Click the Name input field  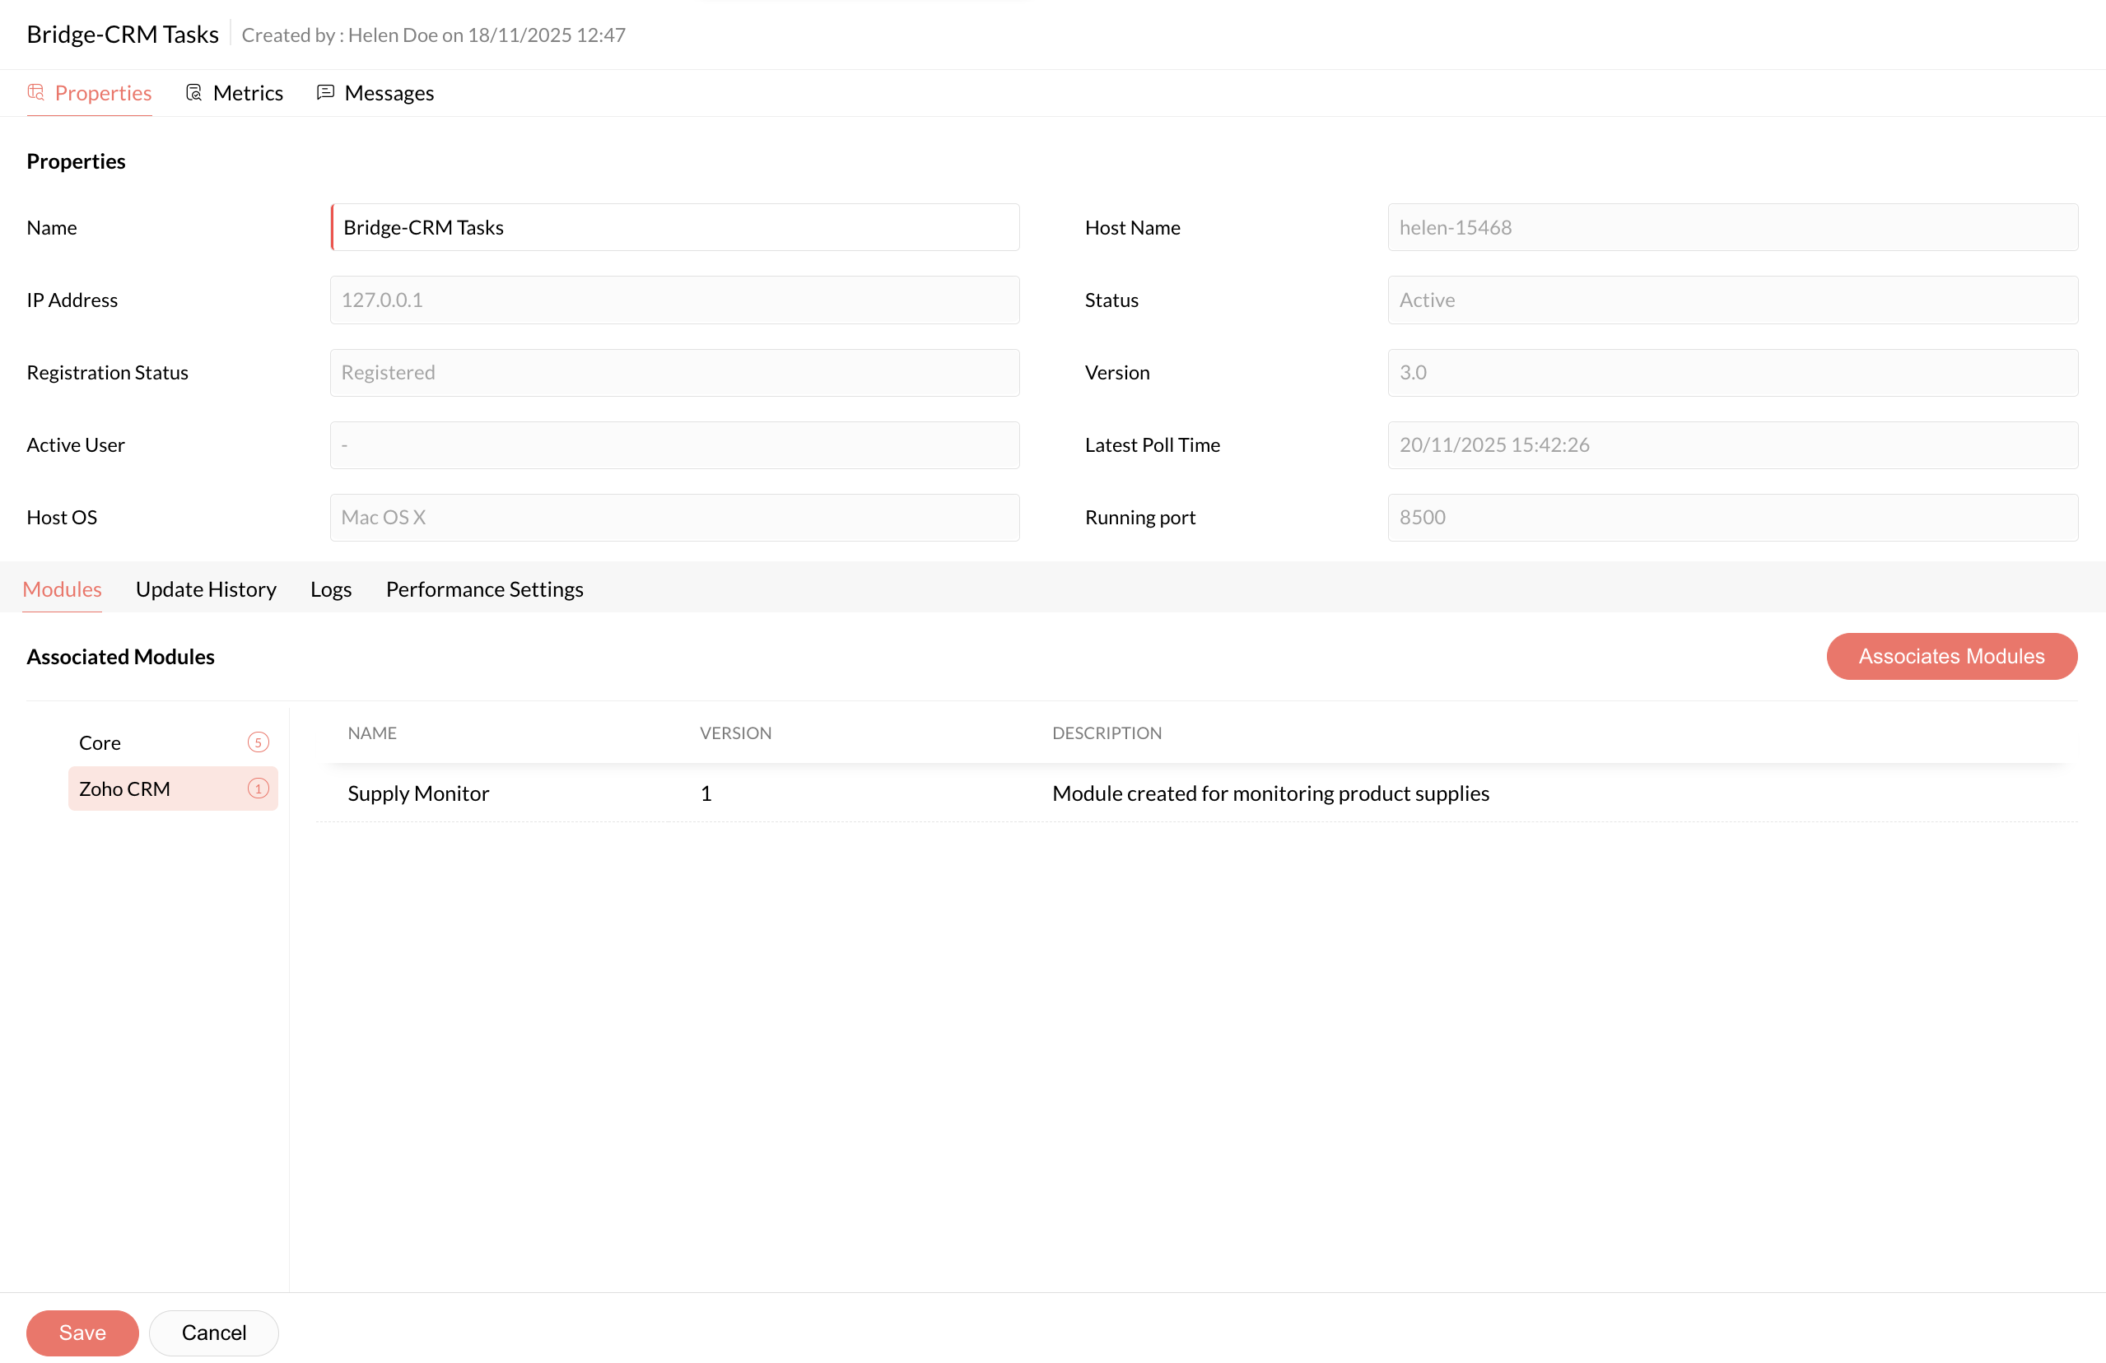click(674, 227)
